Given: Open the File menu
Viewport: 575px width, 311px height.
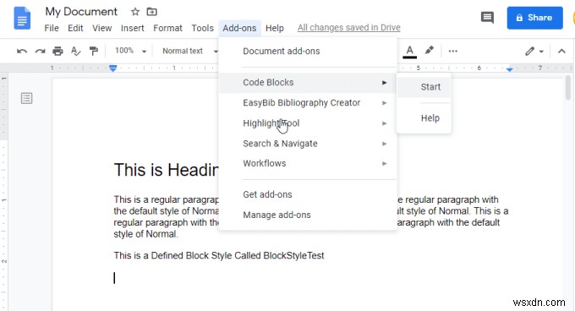Looking at the screenshot, I should point(52,28).
